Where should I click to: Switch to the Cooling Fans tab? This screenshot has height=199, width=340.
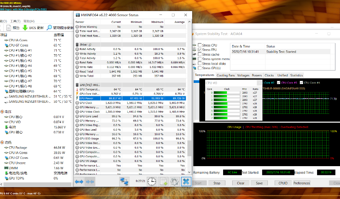pos(226,76)
